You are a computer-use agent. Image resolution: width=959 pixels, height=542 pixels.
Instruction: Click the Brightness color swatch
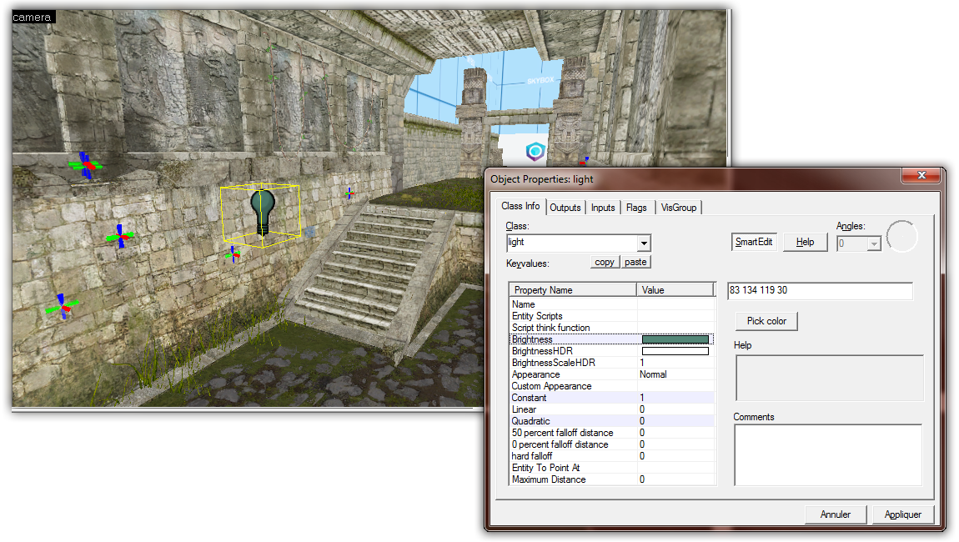click(675, 339)
